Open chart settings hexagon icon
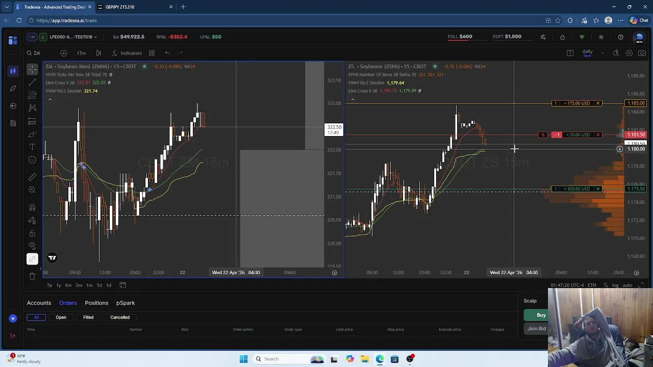The height and width of the screenshot is (367, 653). 629,53
